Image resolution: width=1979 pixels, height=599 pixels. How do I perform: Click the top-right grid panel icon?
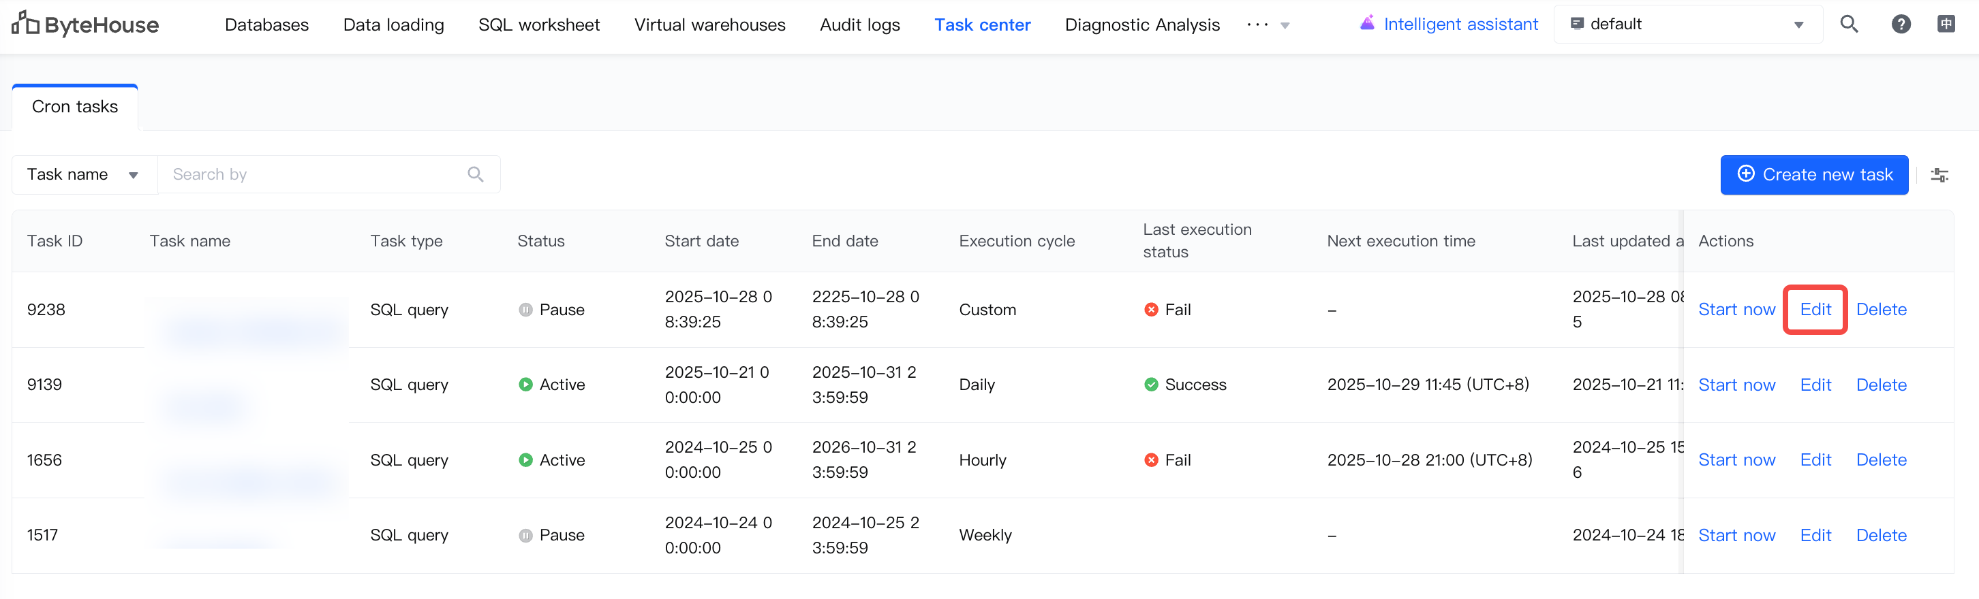pyautogui.click(x=1946, y=25)
